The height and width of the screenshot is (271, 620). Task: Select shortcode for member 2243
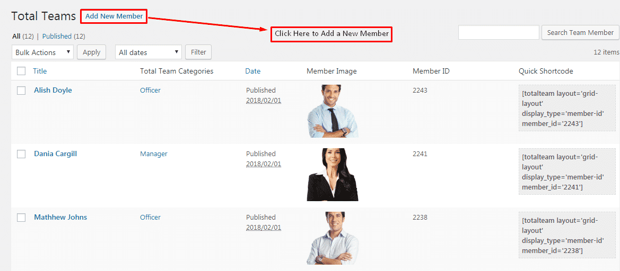point(567,109)
